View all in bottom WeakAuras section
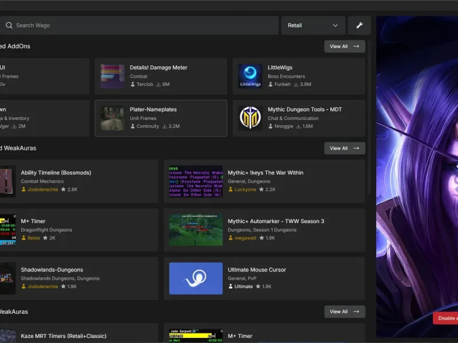 (345, 312)
